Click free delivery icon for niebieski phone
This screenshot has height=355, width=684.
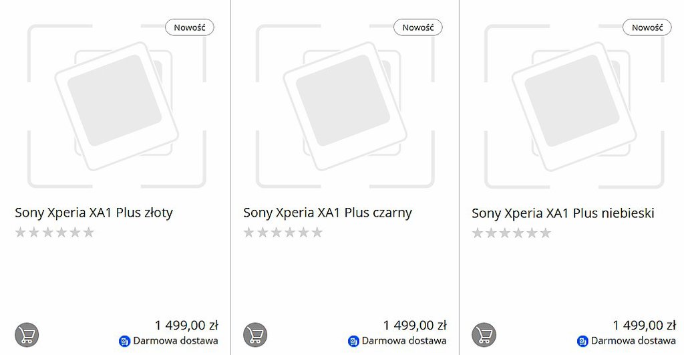click(582, 341)
